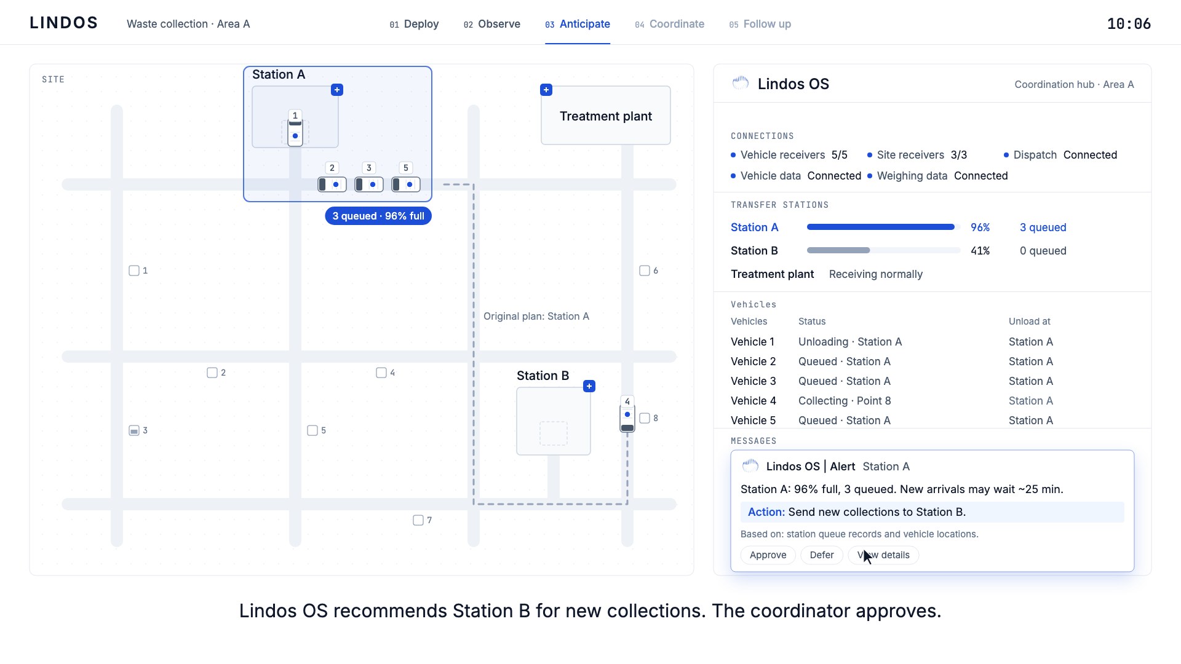Screen dimensions: 1181x664
Task: Click the Lindos OS icon in alert message
Action: [x=750, y=466]
